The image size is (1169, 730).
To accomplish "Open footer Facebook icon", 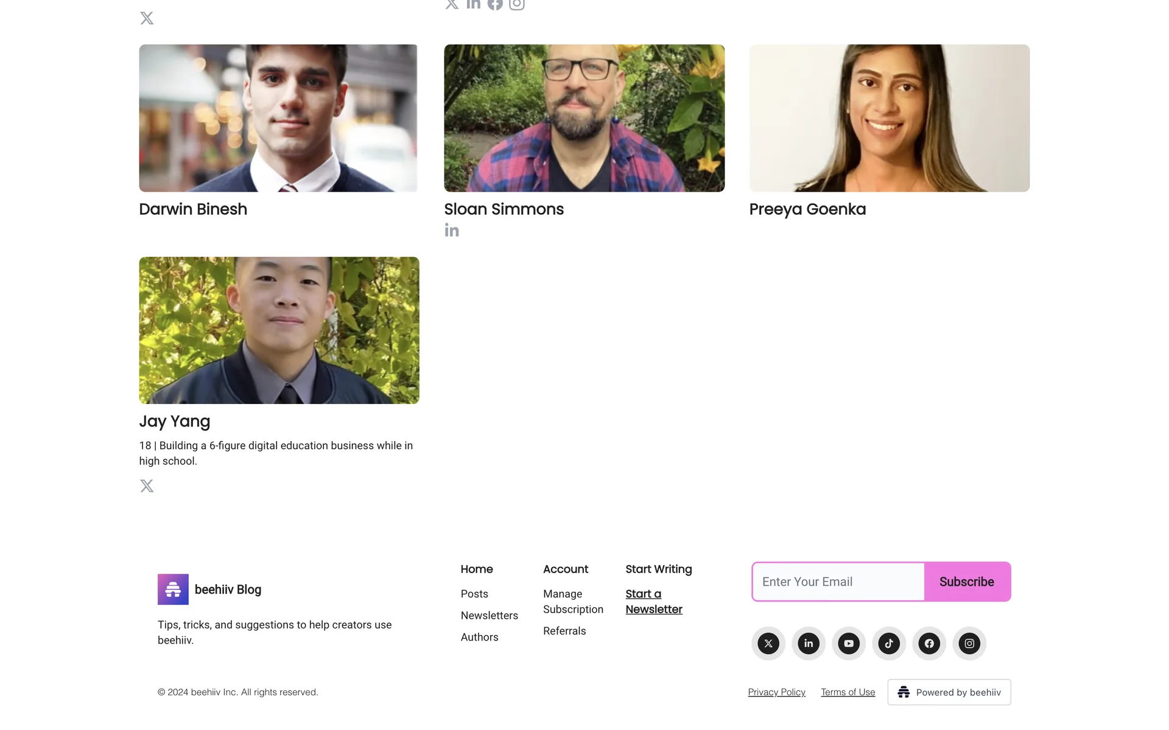I will (x=929, y=644).
